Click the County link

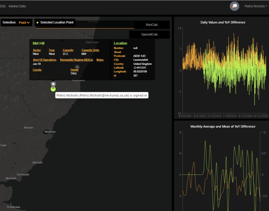(x=37, y=70)
